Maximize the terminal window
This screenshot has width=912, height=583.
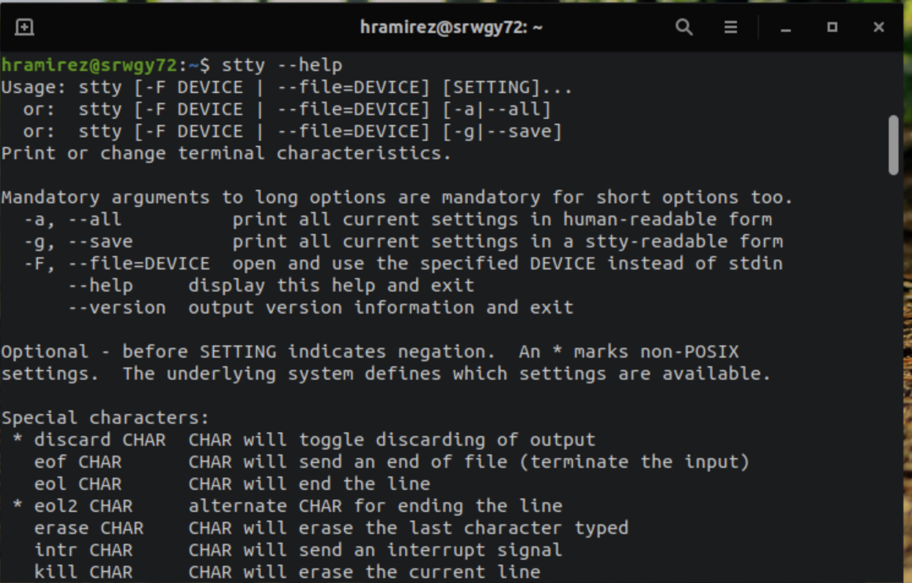832,27
